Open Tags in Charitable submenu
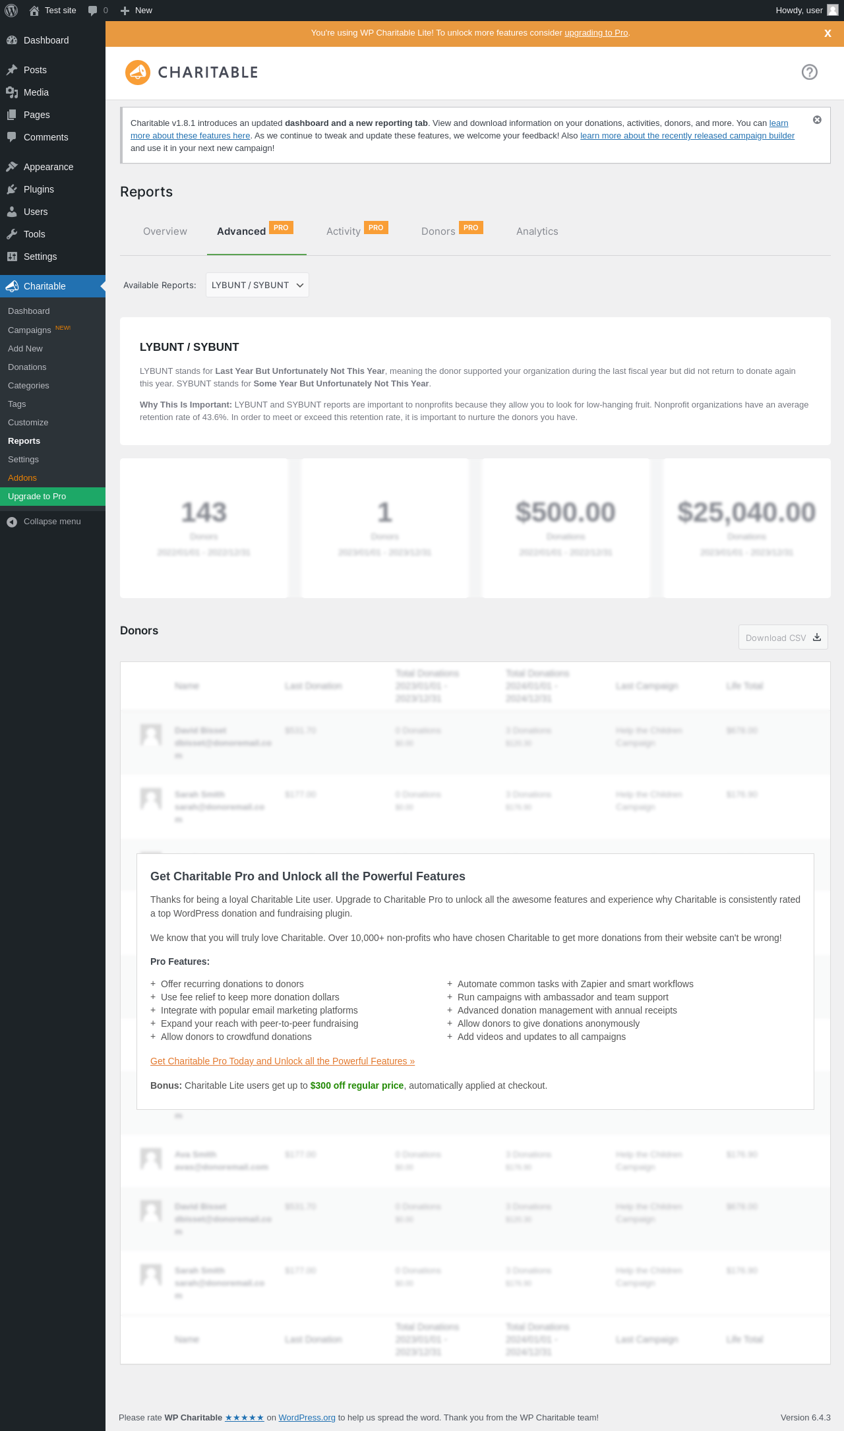This screenshot has height=1431, width=844. click(53, 404)
